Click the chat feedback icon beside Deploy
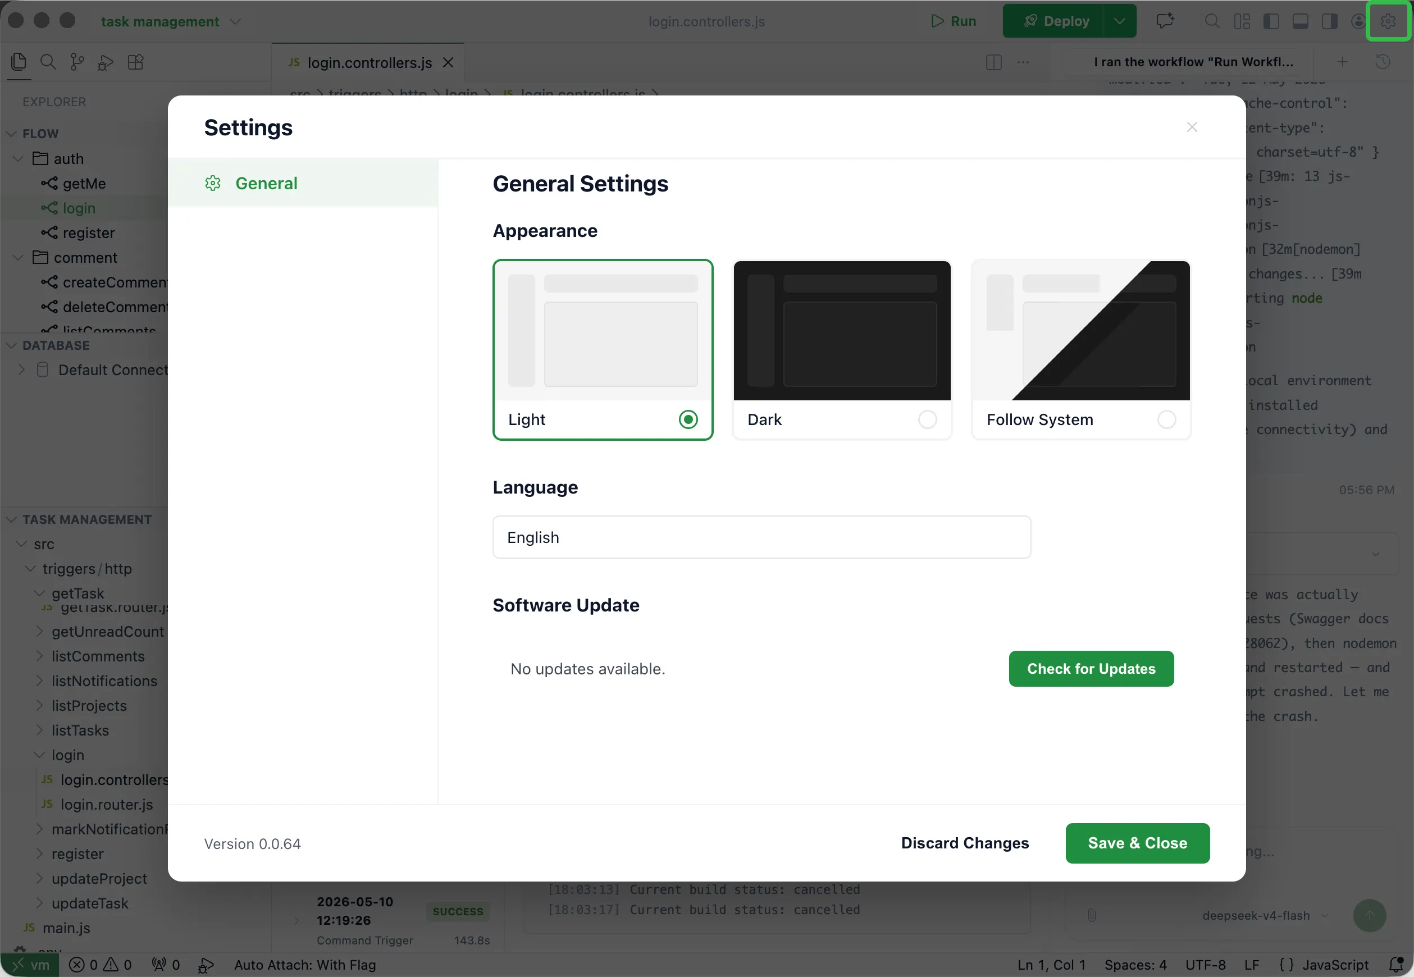 pyautogui.click(x=1165, y=21)
